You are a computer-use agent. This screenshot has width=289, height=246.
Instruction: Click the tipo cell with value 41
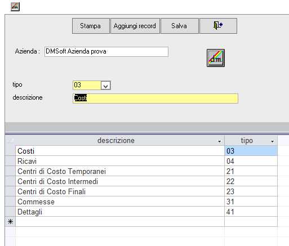tap(251, 212)
